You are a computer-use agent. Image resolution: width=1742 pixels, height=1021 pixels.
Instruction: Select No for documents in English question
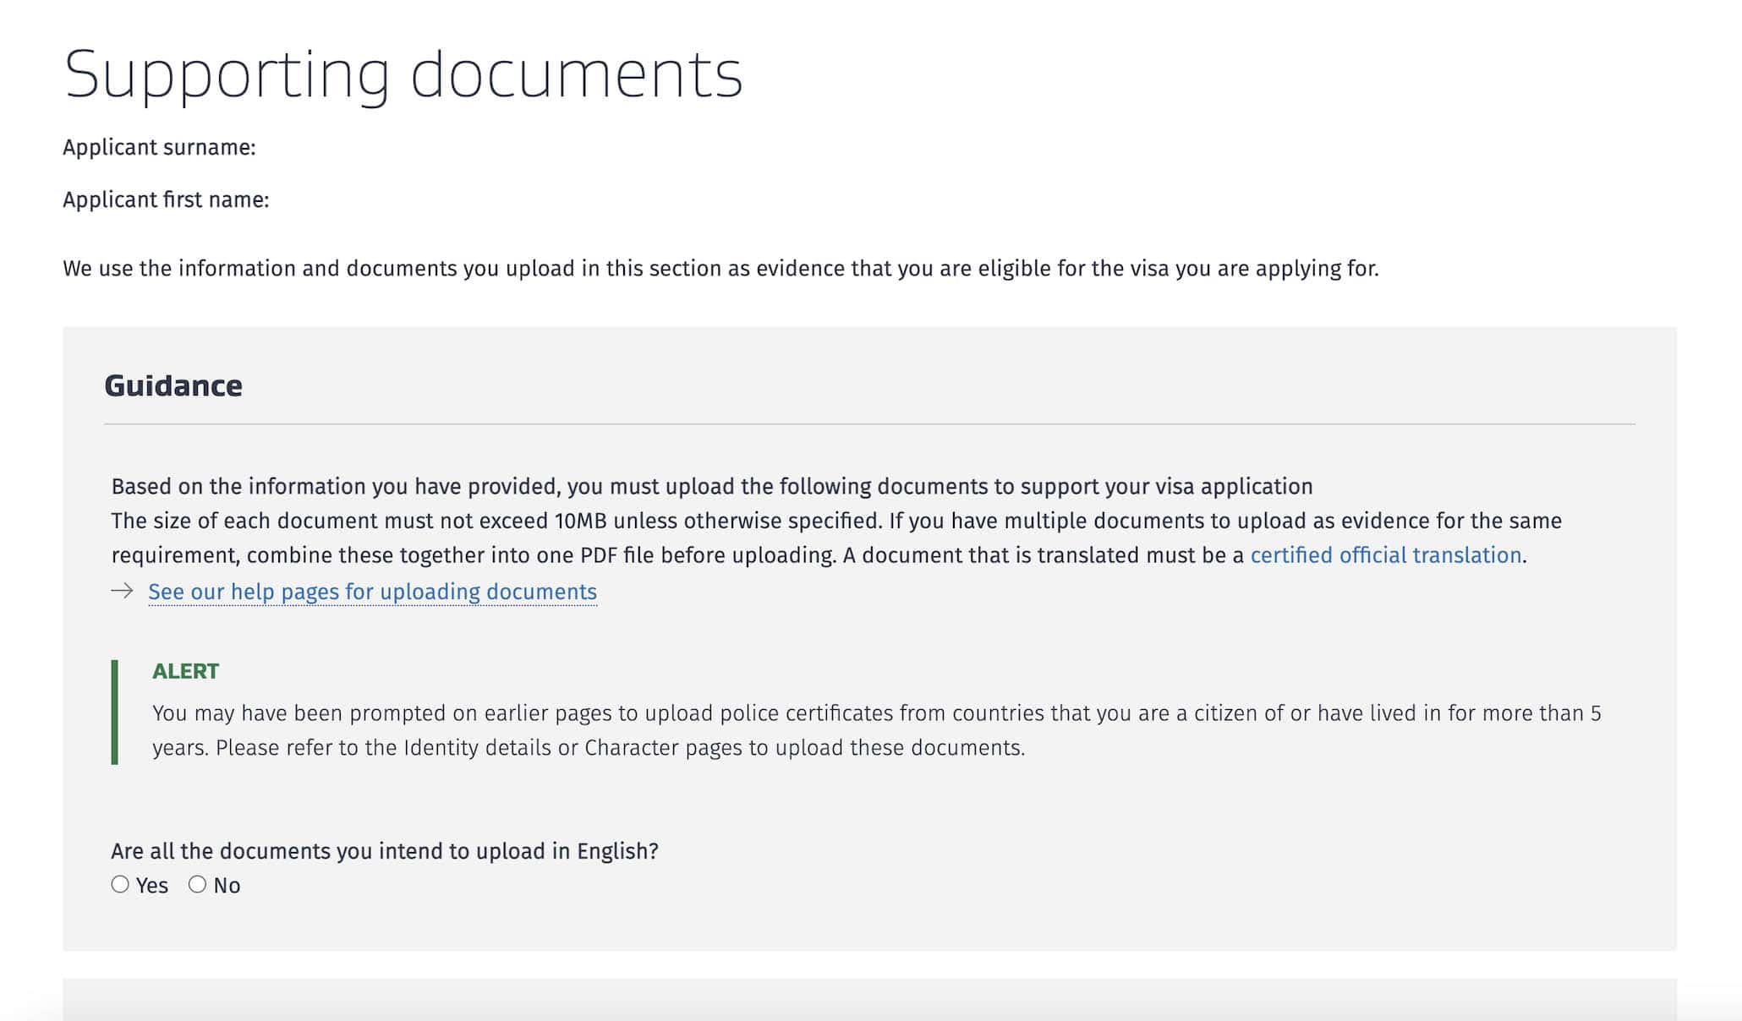tap(200, 884)
